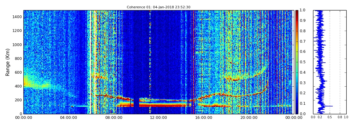Click the vertical coherence colorbar strip
The width and height of the screenshot is (354, 125).
click(x=297, y=62)
